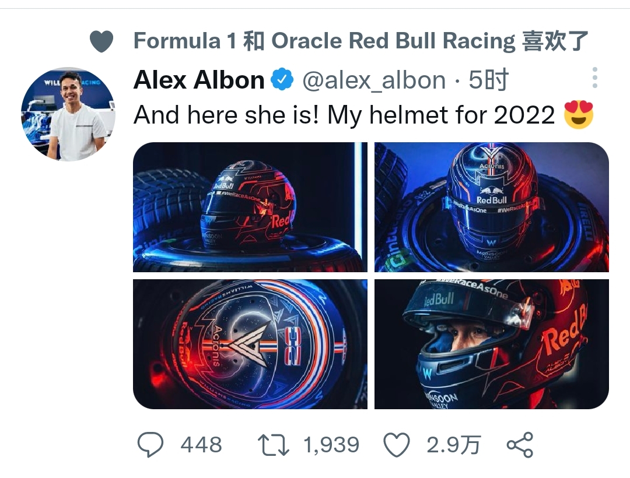This screenshot has height=478, width=630.
Task: Open the share icon options
Action: point(520,445)
